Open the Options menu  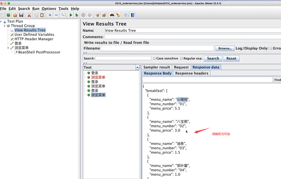coord(49,8)
